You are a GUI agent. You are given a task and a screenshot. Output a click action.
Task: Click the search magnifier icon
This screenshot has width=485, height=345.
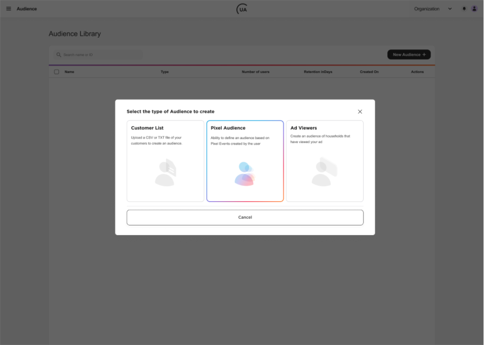58,54
